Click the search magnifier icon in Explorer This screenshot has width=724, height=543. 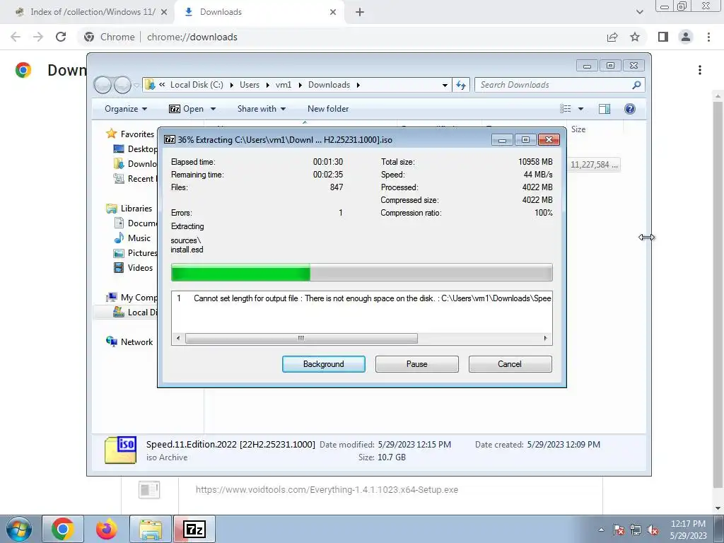(637, 85)
